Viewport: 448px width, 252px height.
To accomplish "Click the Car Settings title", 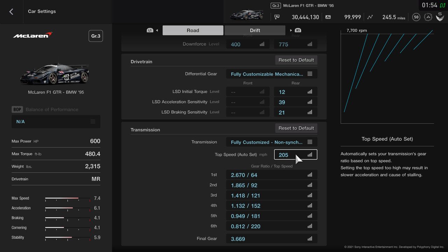I will (x=42, y=11).
